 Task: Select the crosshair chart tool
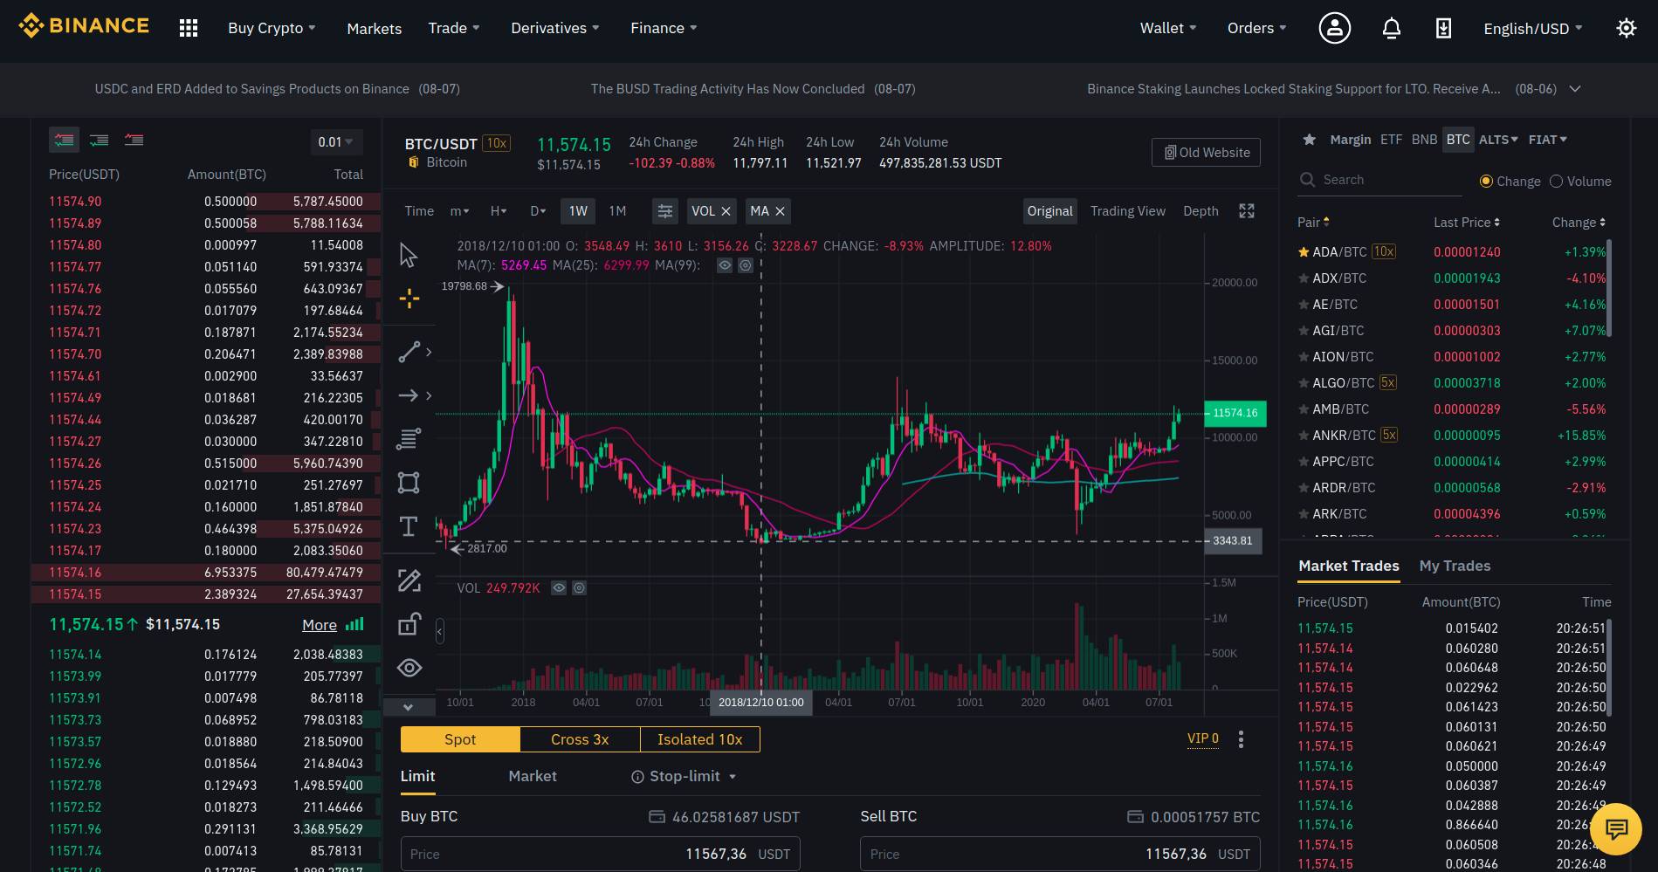[x=409, y=299]
